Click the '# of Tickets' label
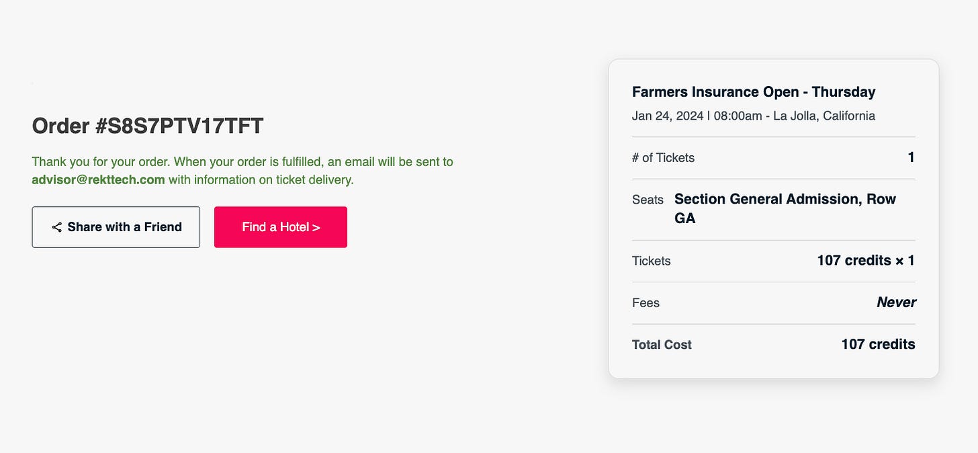978x453 pixels. tap(663, 158)
